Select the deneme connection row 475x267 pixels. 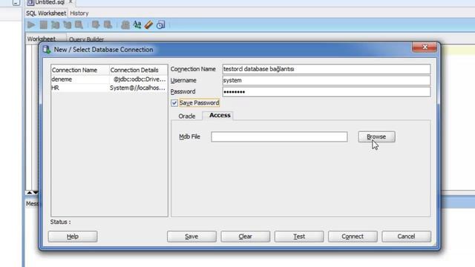[109, 79]
